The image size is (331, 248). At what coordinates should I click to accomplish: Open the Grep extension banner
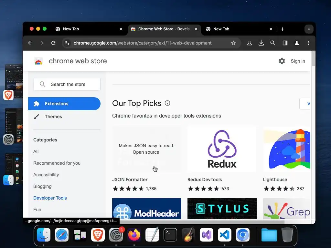(287, 209)
